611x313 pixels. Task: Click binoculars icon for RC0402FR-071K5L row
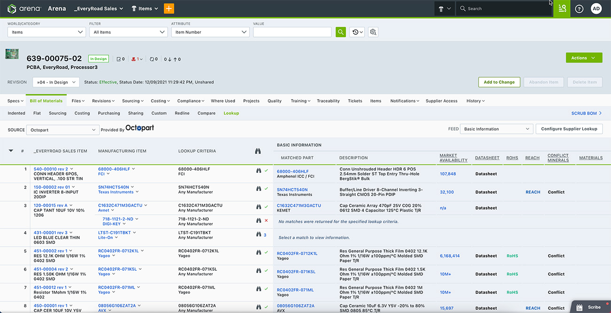[258, 271]
